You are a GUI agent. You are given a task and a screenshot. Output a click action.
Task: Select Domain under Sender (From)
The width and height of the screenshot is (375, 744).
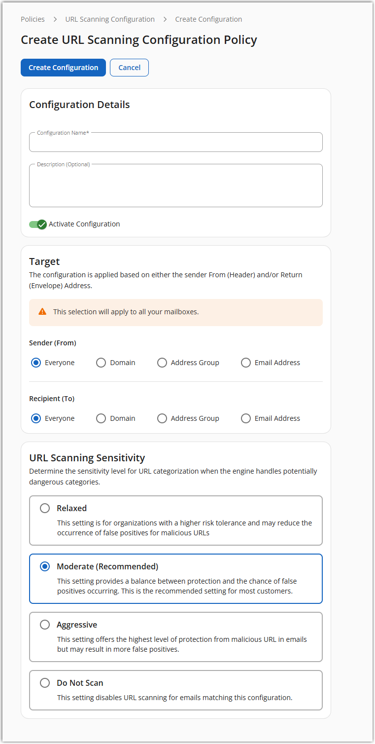[x=101, y=363]
